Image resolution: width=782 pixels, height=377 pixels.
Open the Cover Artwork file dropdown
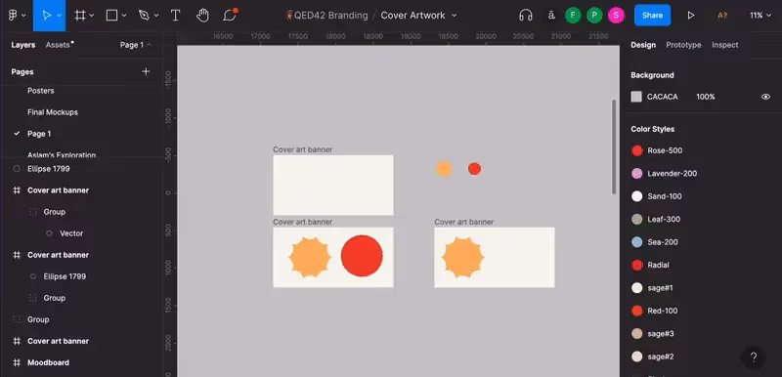[x=455, y=16]
